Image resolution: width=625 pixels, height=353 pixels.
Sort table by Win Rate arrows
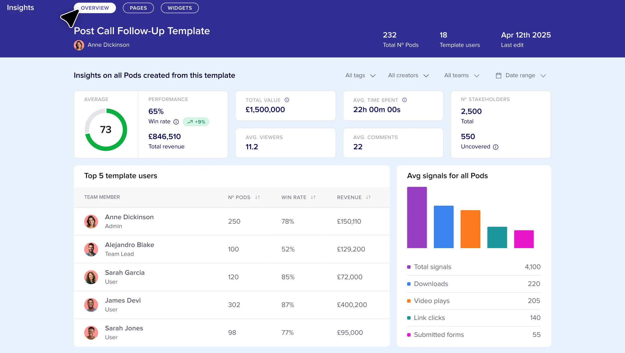pyautogui.click(x=313, y=197)
